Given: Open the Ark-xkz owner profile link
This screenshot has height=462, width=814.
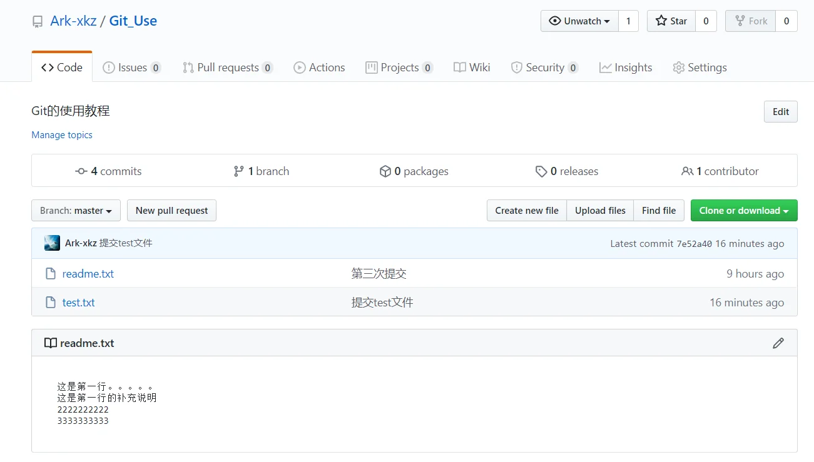Looking at the screenshot, I should (x=73, y=21).
